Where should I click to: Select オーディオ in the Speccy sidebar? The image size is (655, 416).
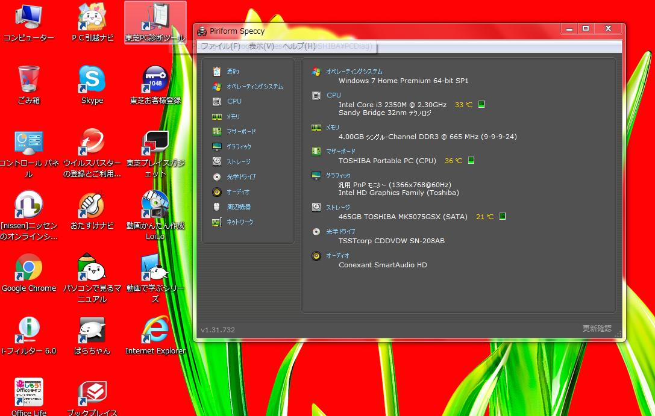[237, 191]
